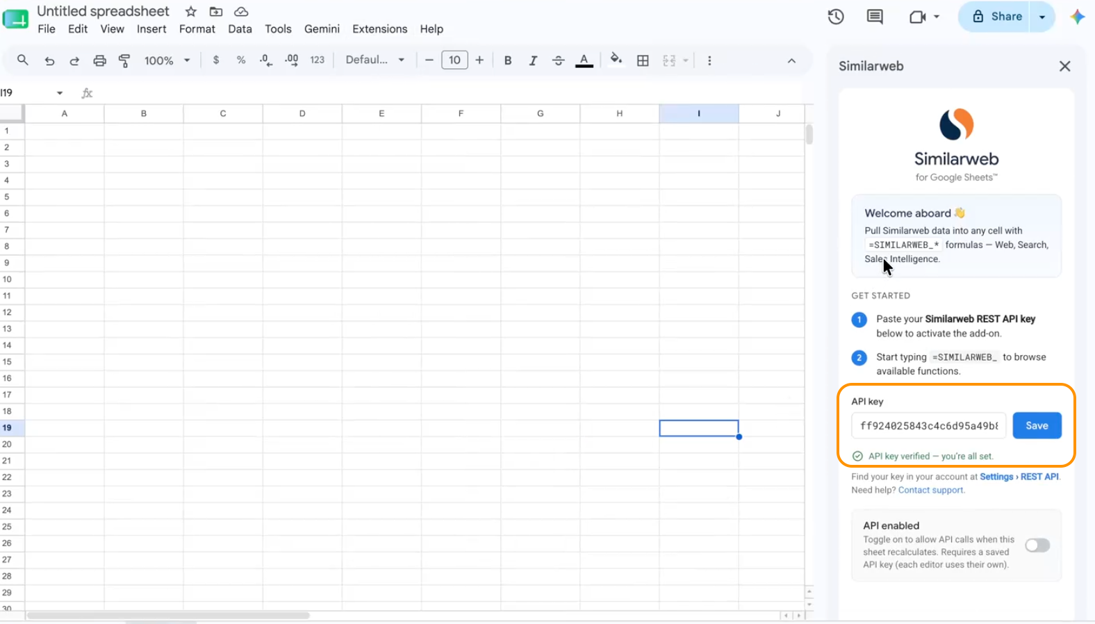Collapse the toolbar with the chevron
The width and height of the screenshot is (1095, 624).
tap(791, 60)
